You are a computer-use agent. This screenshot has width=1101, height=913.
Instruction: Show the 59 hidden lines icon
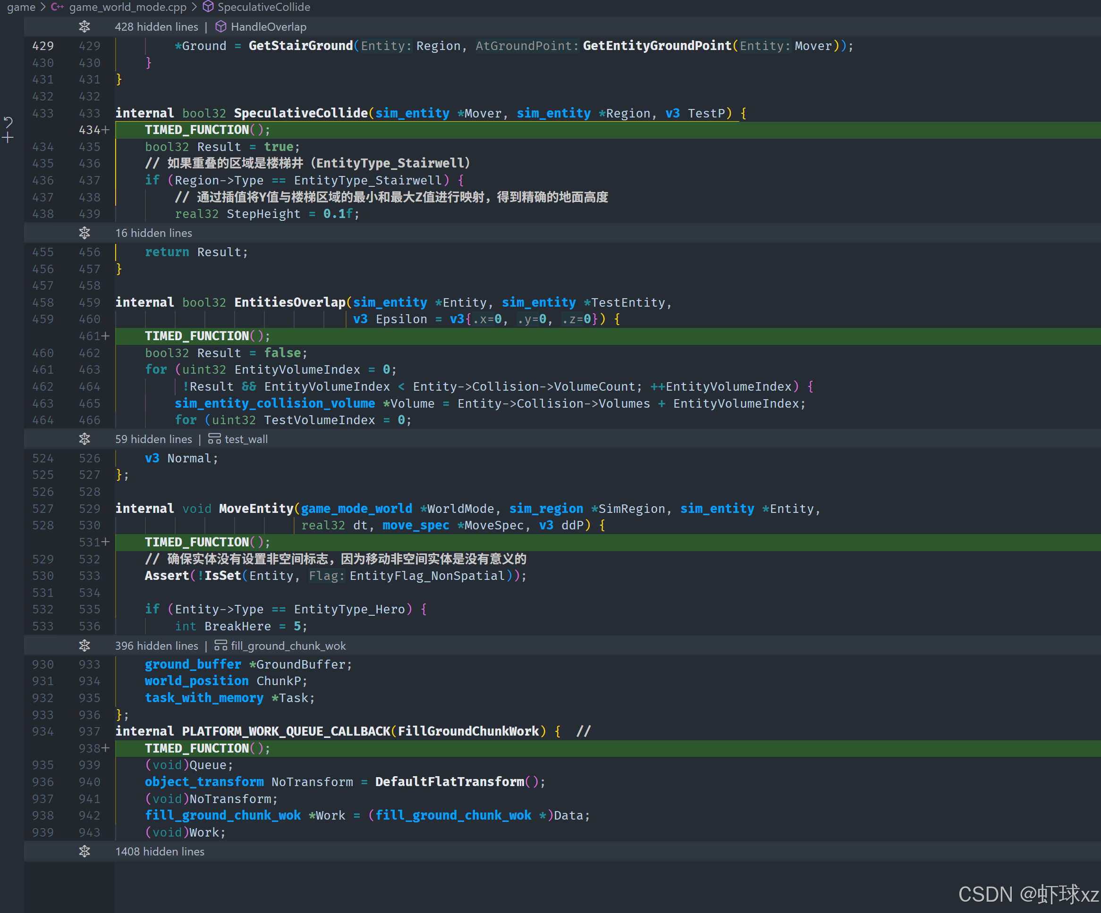[x=85, y=439]
